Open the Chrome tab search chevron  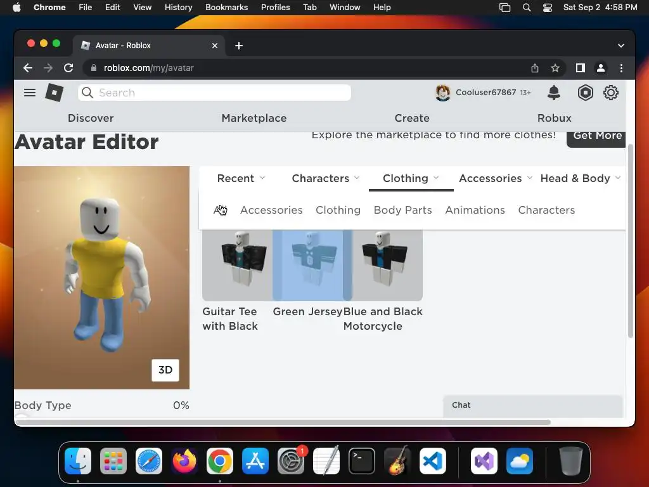click(x=621, y=46)
